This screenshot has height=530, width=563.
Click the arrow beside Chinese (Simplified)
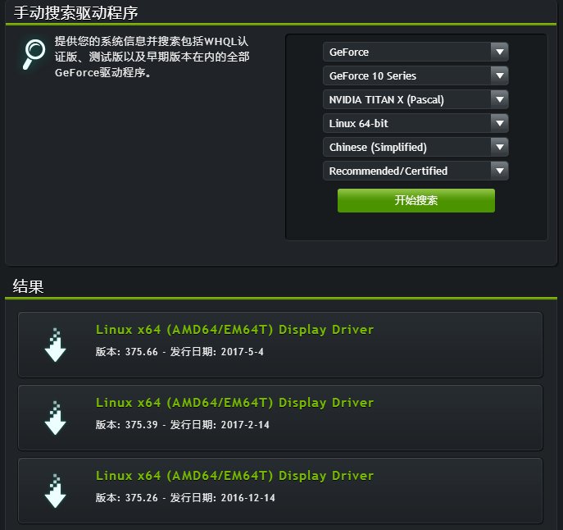pyautogui.click(x=499, y=147)
